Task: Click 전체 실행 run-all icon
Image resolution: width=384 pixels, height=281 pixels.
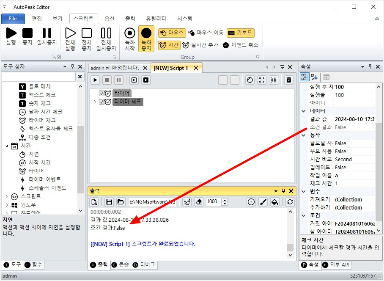Action: click(x=70, y=39)
